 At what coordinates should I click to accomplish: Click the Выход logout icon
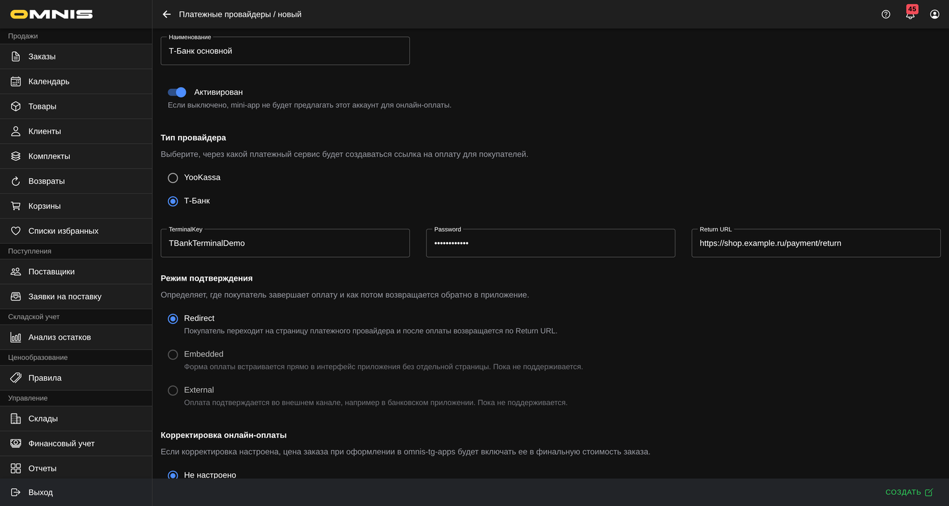click(x=16, y=492)
